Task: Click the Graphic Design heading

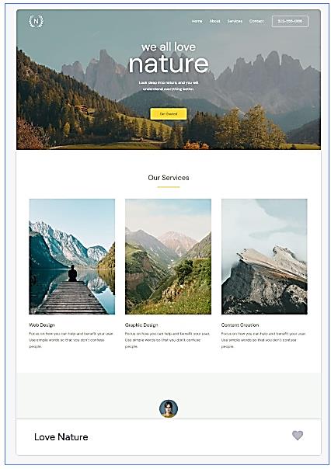Action: tap(141, 325)
